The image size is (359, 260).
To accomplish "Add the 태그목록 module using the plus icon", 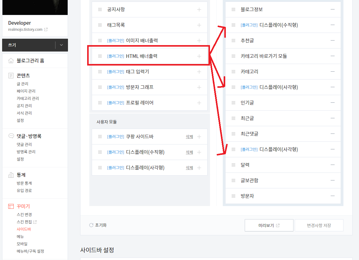I will pos(199,25).
